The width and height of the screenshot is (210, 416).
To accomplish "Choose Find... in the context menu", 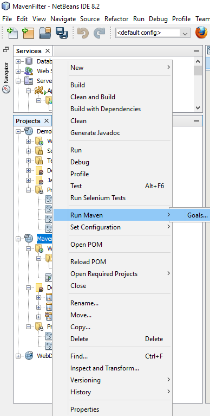I will pos(113,356).
